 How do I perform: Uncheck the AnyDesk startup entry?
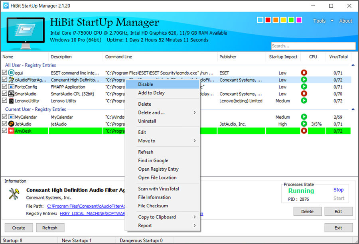(4, 131)
